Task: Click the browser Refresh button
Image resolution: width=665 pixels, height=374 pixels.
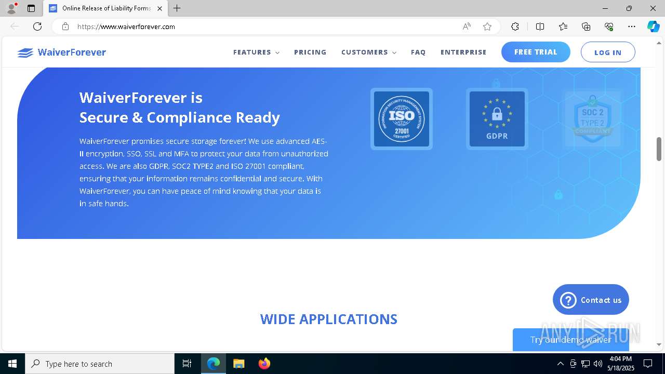Action: [37, 26]
